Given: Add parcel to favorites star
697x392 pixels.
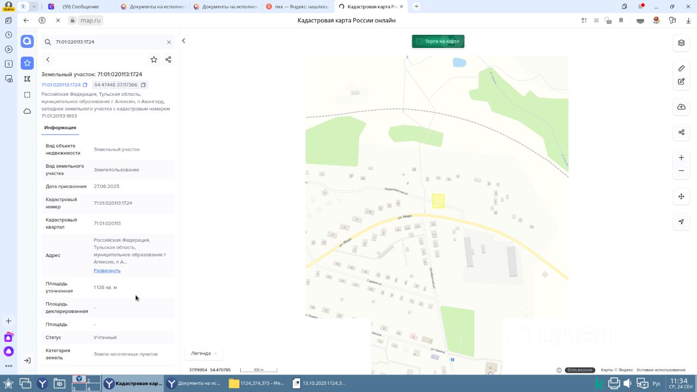Looking at the screenshot, I should [x=154, y=59].
